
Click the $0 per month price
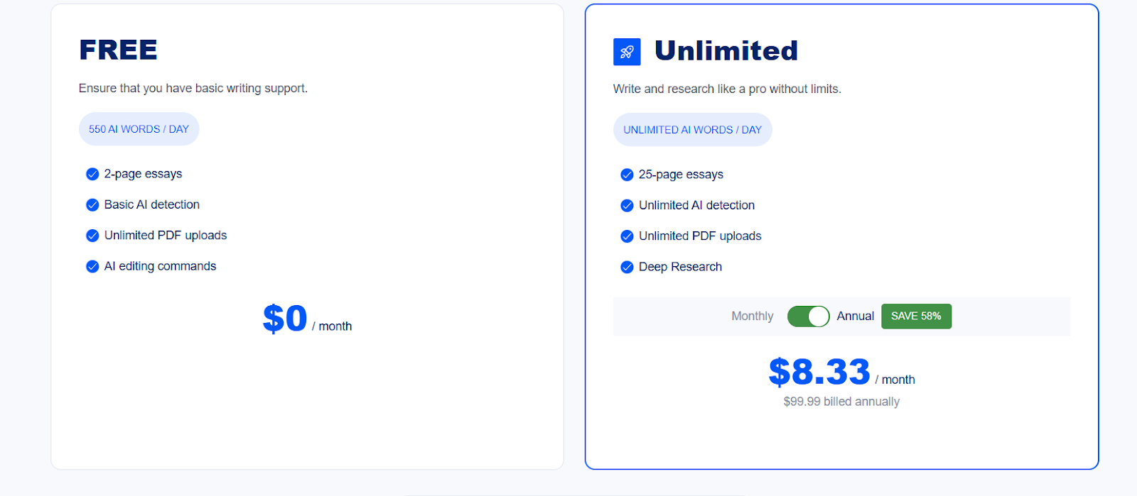[307, 319]
